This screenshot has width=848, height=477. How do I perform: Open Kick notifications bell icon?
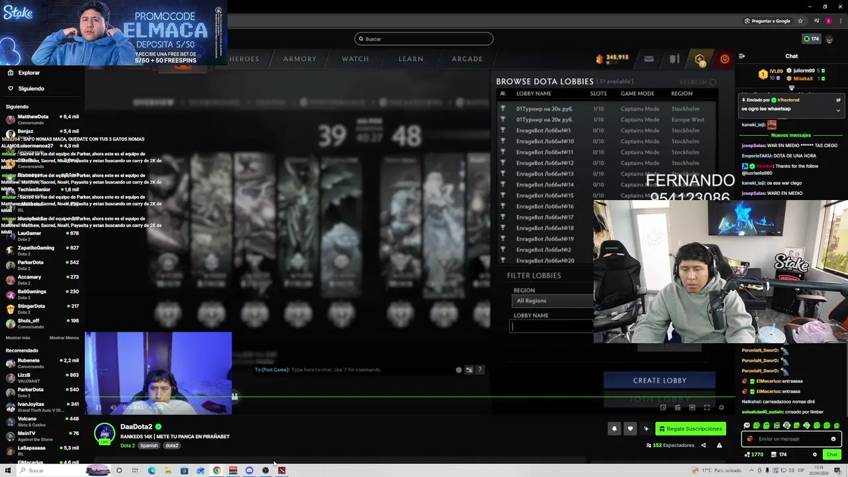614,429
